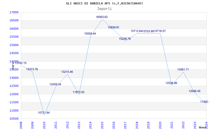Click the data label 15939.81

coord(113,27)
